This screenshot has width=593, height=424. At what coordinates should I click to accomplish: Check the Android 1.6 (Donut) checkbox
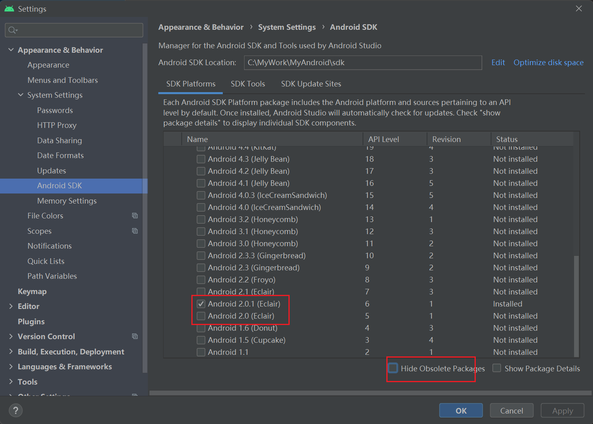pos(201,328)
